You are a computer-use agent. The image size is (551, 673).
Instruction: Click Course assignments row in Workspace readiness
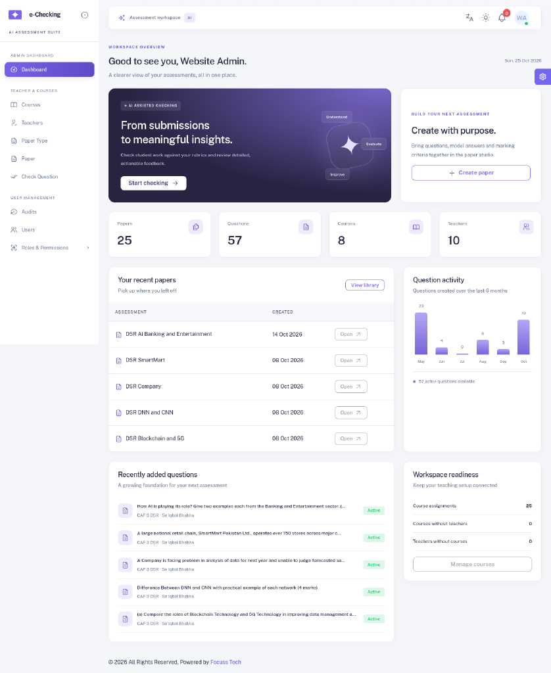coord(472,506)
